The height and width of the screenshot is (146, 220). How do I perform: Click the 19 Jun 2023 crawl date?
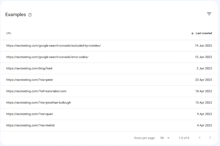click(203, 46)
